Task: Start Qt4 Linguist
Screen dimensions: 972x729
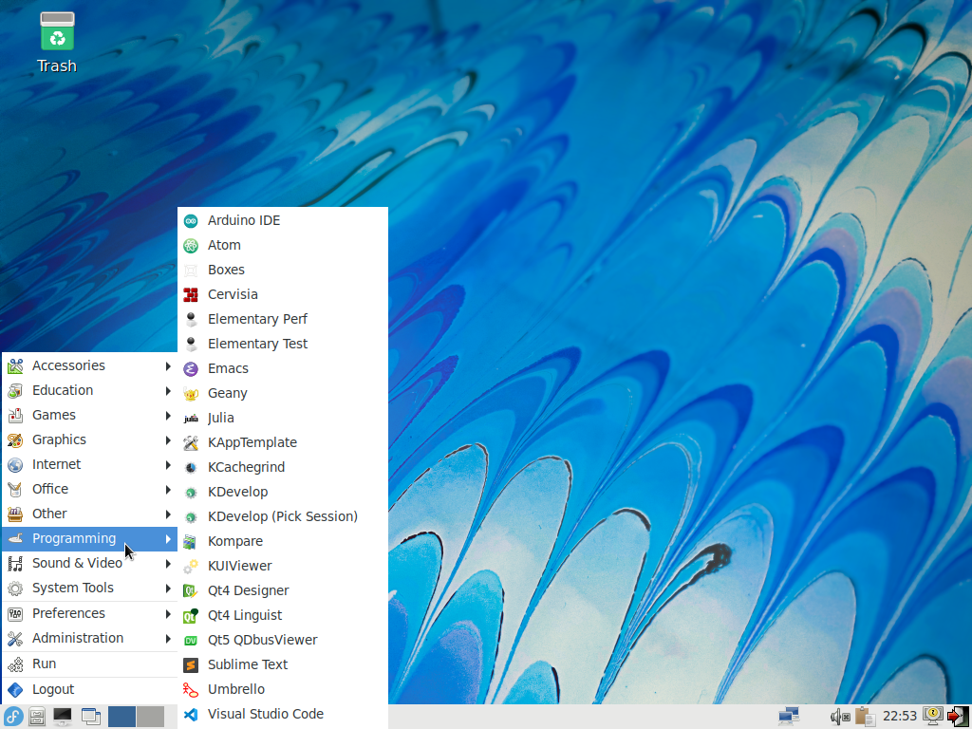Action: click(x=283, y=615)
